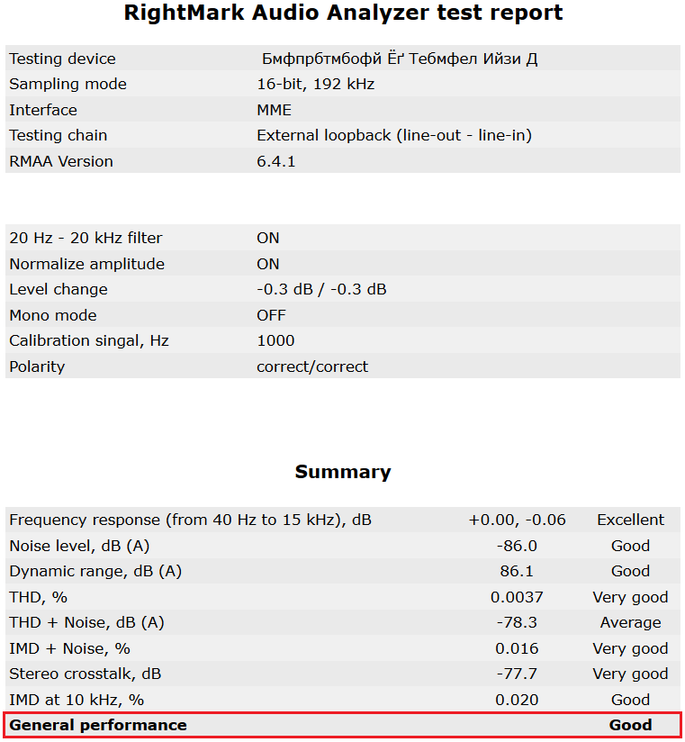
Task: Click the RMAA Version 6.4.1 value
Action: (275, 161)
